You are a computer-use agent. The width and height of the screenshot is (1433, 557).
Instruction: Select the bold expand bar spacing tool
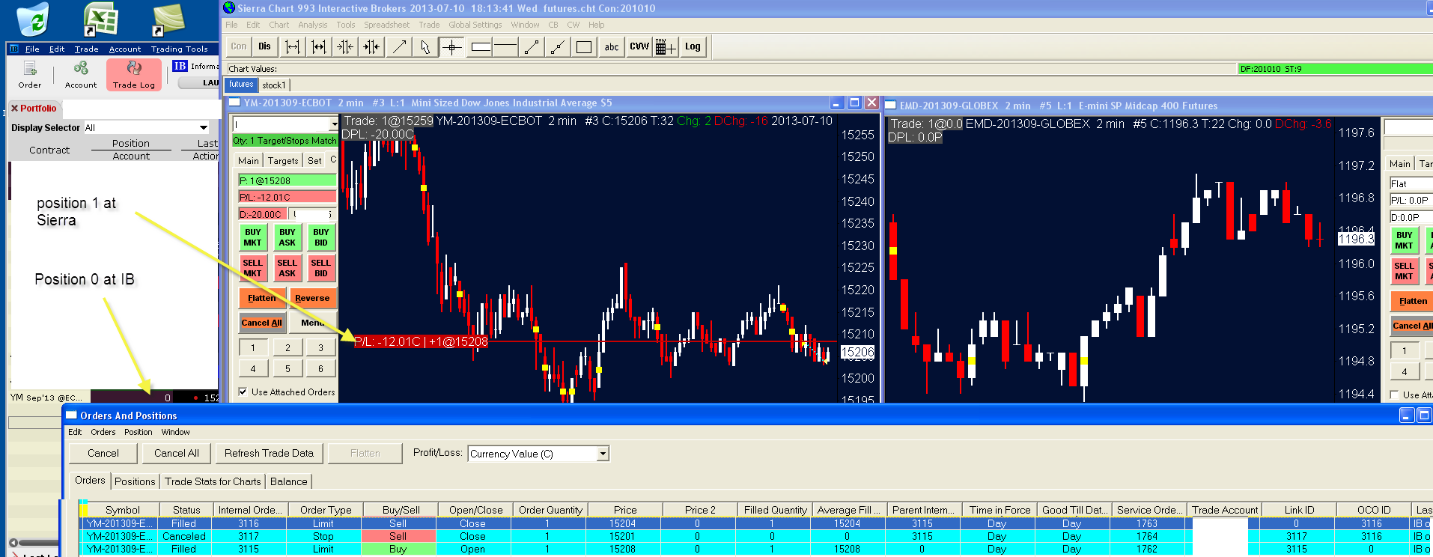point(319,47)
